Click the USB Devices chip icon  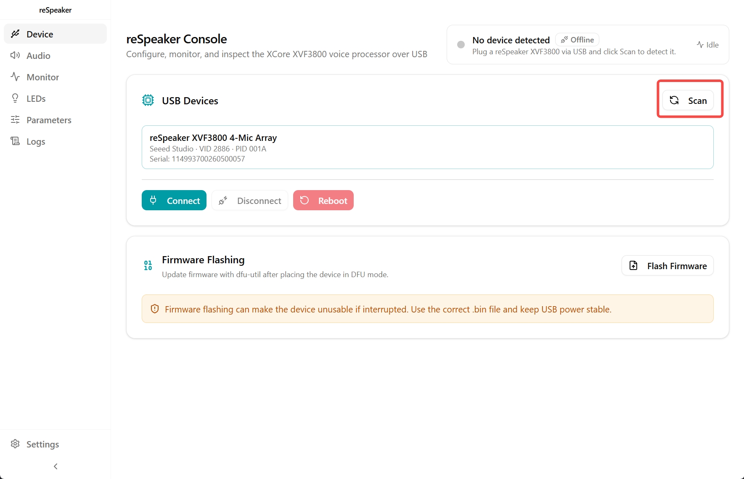coord(148,101)
